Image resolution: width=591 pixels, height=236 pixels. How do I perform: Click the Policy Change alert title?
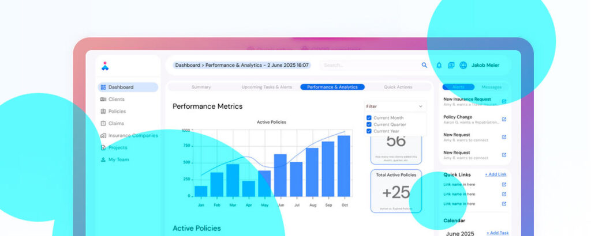458,117
